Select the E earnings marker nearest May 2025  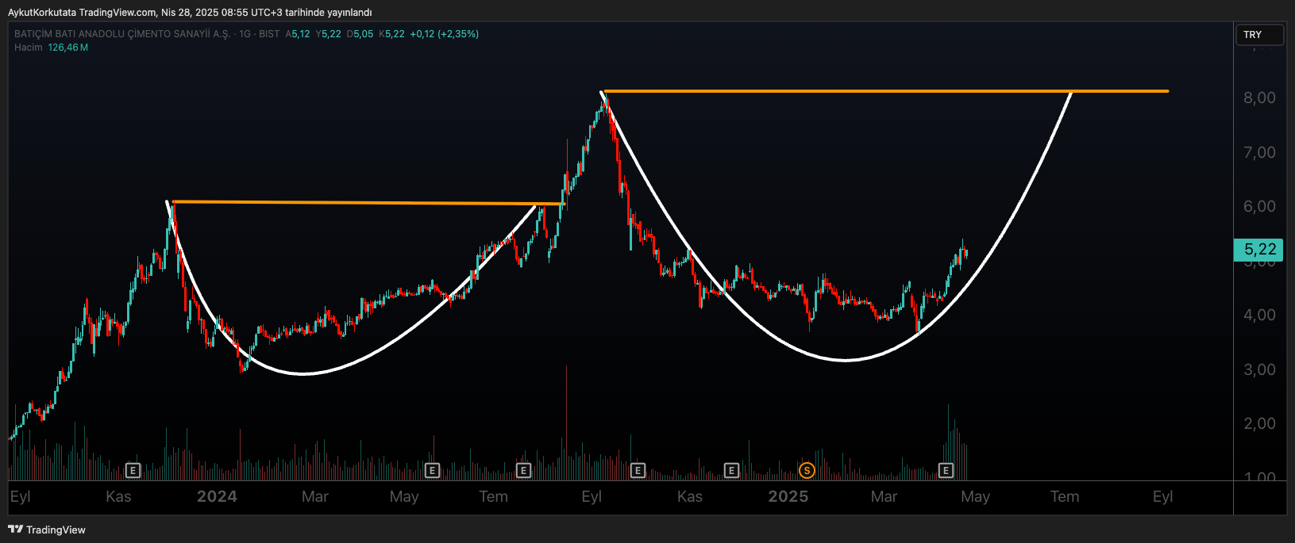tap(946, 471)
